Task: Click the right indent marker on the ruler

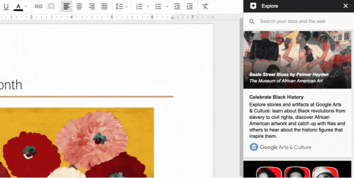Action: coord(172,18)
